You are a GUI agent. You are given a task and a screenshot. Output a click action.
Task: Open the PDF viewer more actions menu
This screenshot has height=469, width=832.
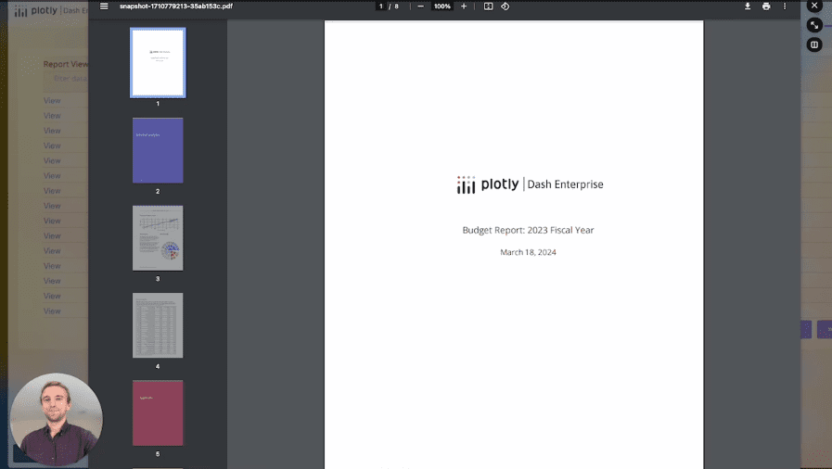[x=785, y=6]
